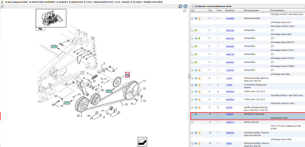Viewport: 305px width, 147px height.
Task: Open part number link 140104
Action: [229, 78]
